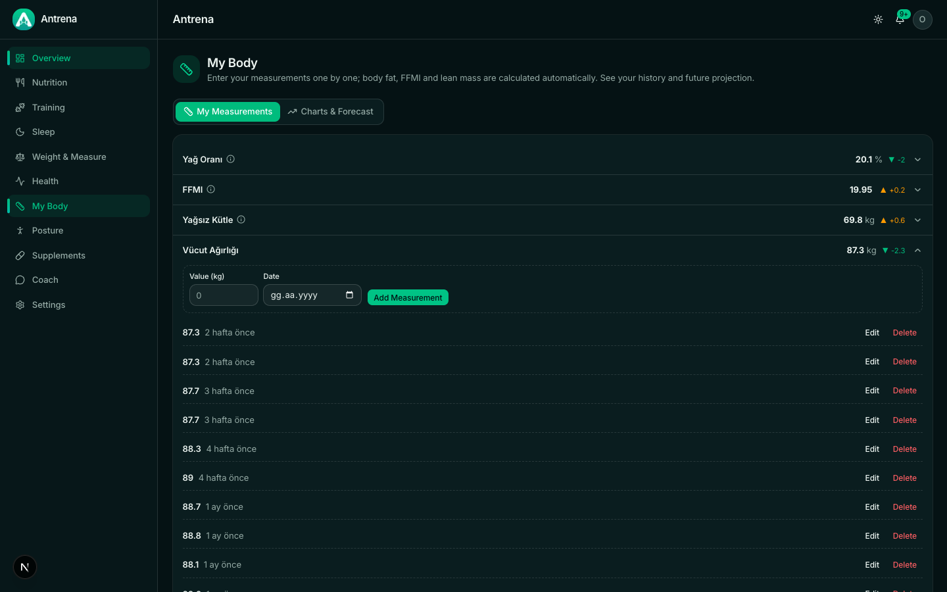This screenshot has height=592, width=947.
Task: Select the moon icon for Sleep
Action: coord(20,132)
